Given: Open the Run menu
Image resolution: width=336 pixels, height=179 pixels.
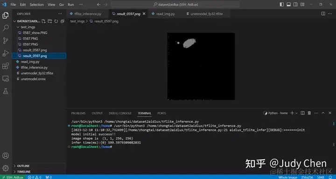Looking at the screenshot, I should pyautogui.click(x=71, y=5).
